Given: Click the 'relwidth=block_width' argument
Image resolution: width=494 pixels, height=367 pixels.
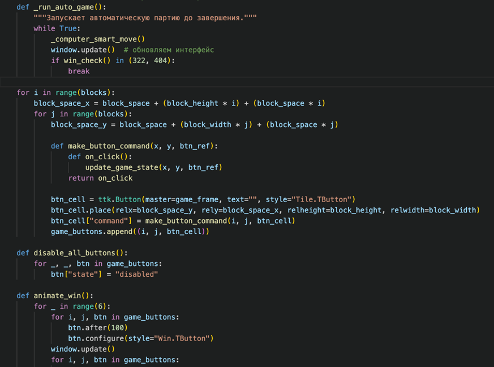Looking at the screenshot, I should click(433, 210).
